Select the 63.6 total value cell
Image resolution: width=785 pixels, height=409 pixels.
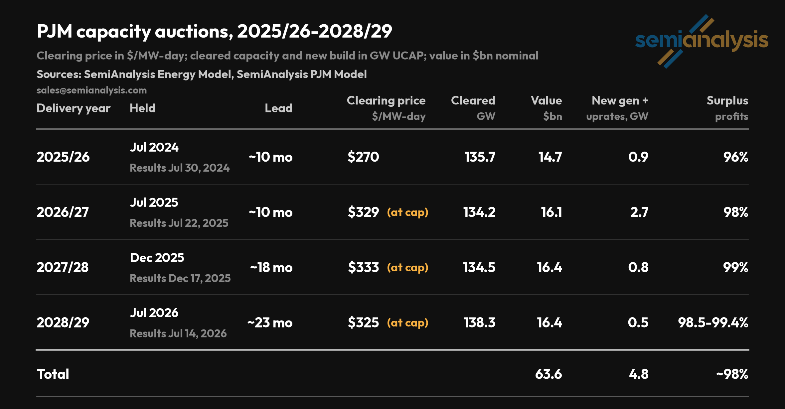(549, 374)
